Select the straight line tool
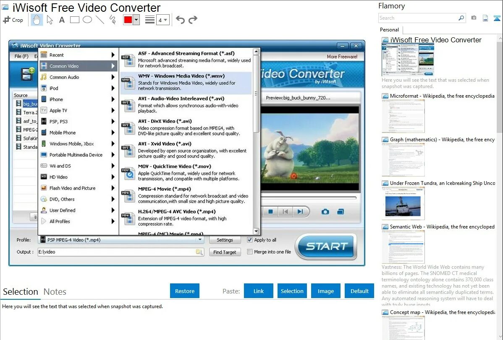 [x=100, y=20]
